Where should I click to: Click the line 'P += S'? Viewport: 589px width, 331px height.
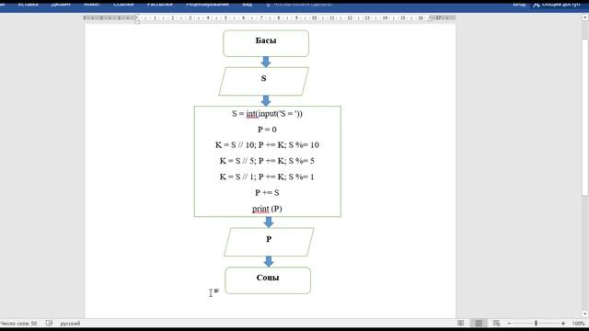(x=267, y=193)
